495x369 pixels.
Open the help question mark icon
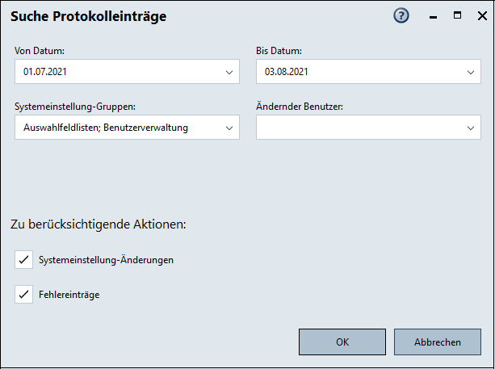401,15
